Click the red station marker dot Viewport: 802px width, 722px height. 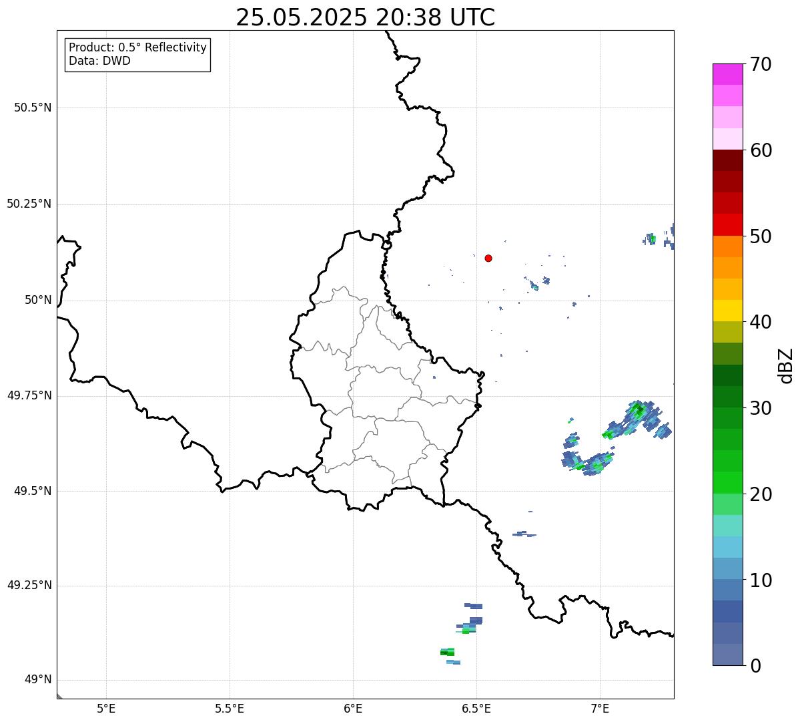488,258
